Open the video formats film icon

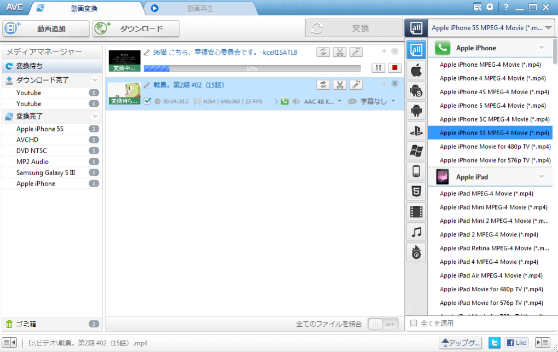(416, 212)
